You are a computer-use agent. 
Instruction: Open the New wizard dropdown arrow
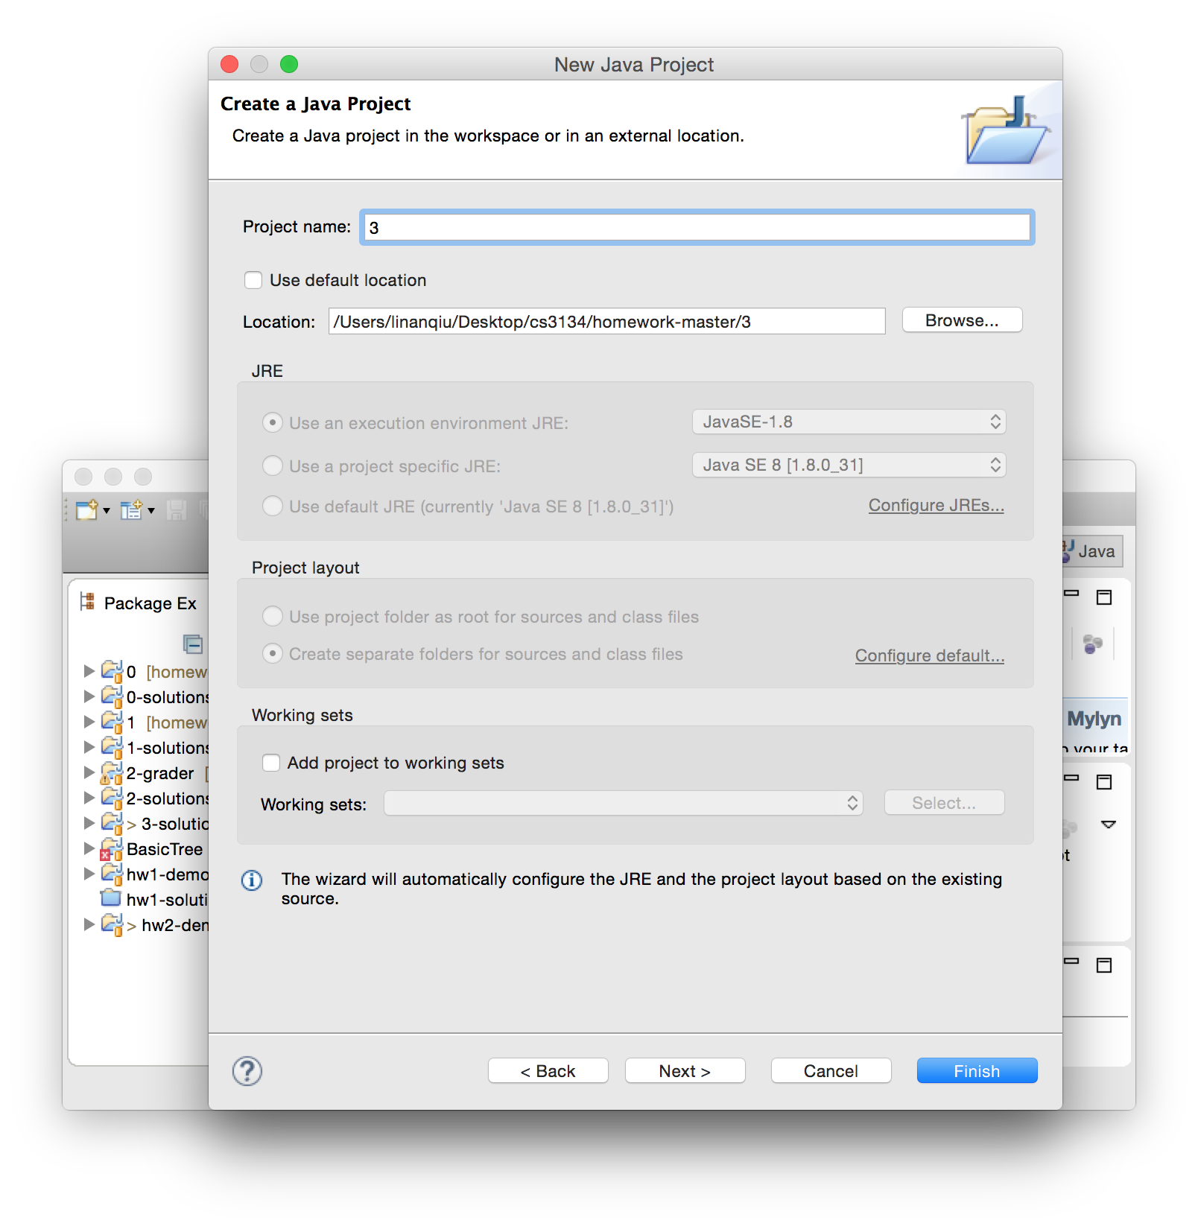pos(107,511)
